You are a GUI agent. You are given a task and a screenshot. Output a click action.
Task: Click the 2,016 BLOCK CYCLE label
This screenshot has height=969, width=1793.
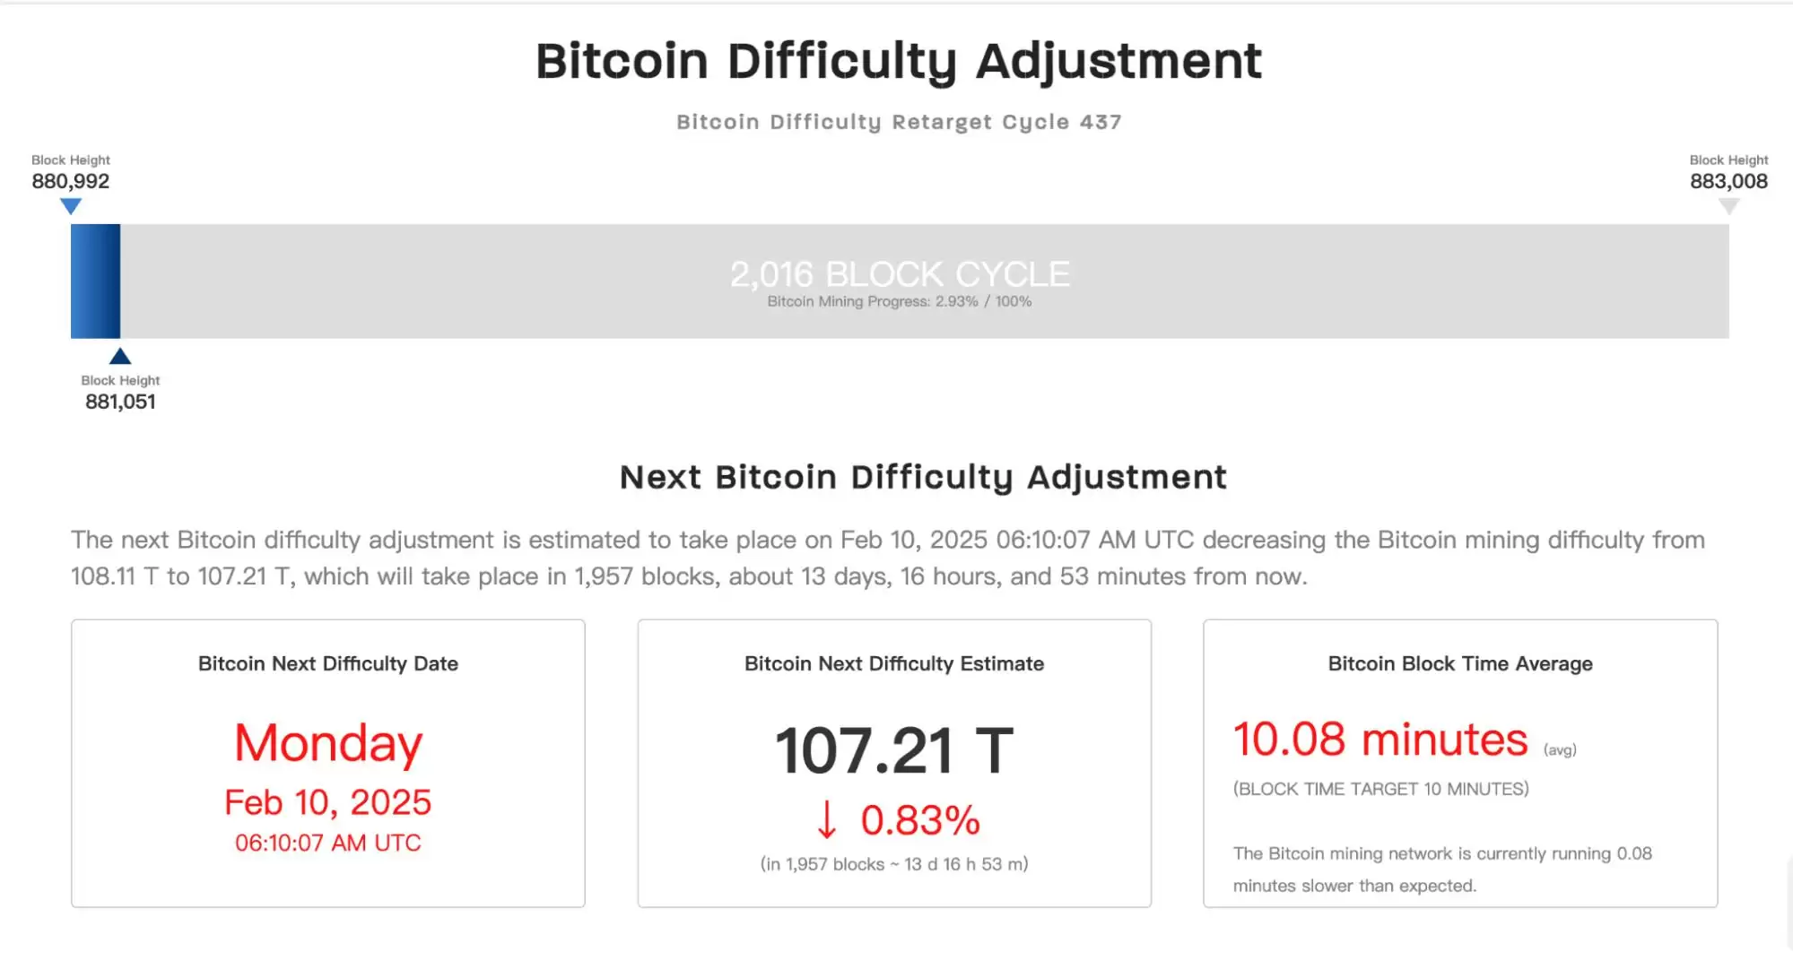(x=900, y=273)
